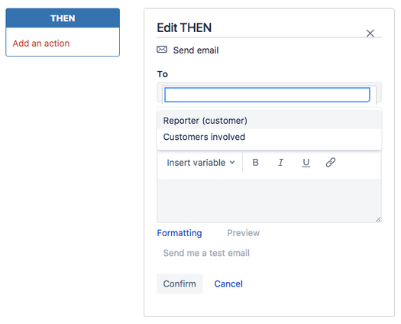Open the Formatting help link

point(179,233)
